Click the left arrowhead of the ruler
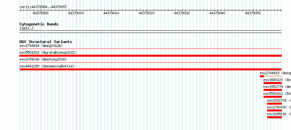 (x=20, y=10)
